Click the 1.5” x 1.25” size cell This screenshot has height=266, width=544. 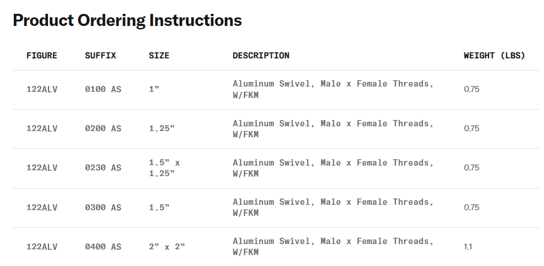(x=164, y=168)
